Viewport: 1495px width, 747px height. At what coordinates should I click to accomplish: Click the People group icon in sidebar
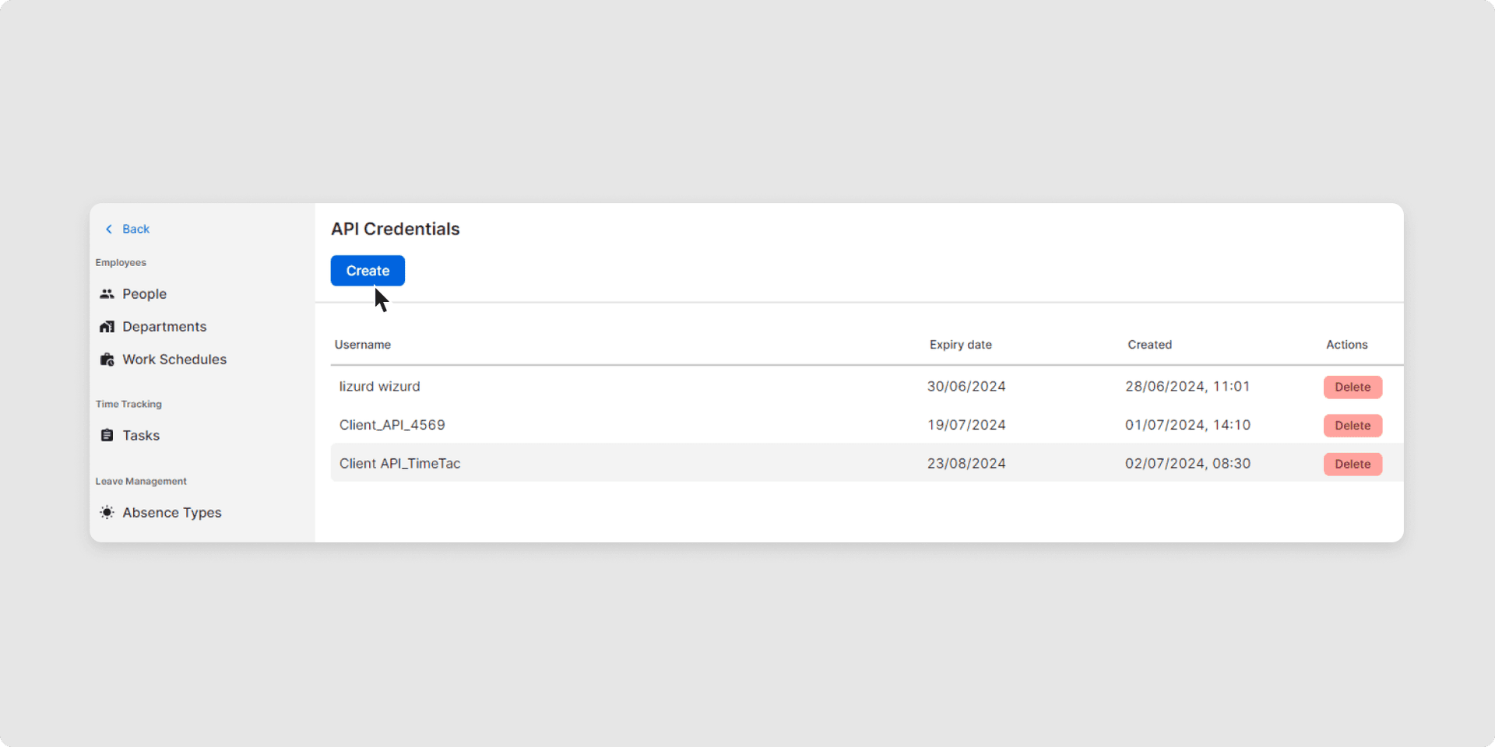click(107, 294)
